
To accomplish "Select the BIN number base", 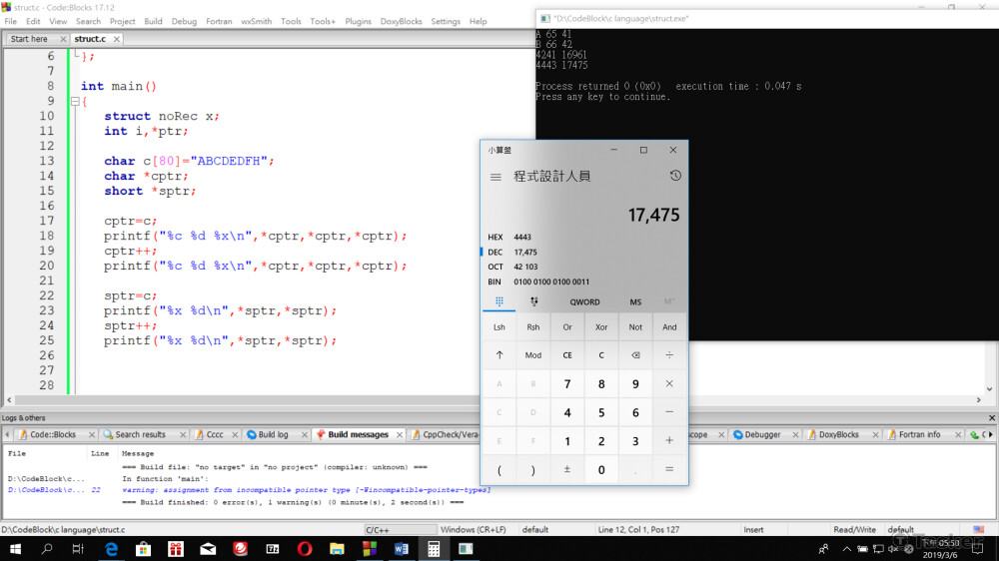I will click(x=496, y=281).
